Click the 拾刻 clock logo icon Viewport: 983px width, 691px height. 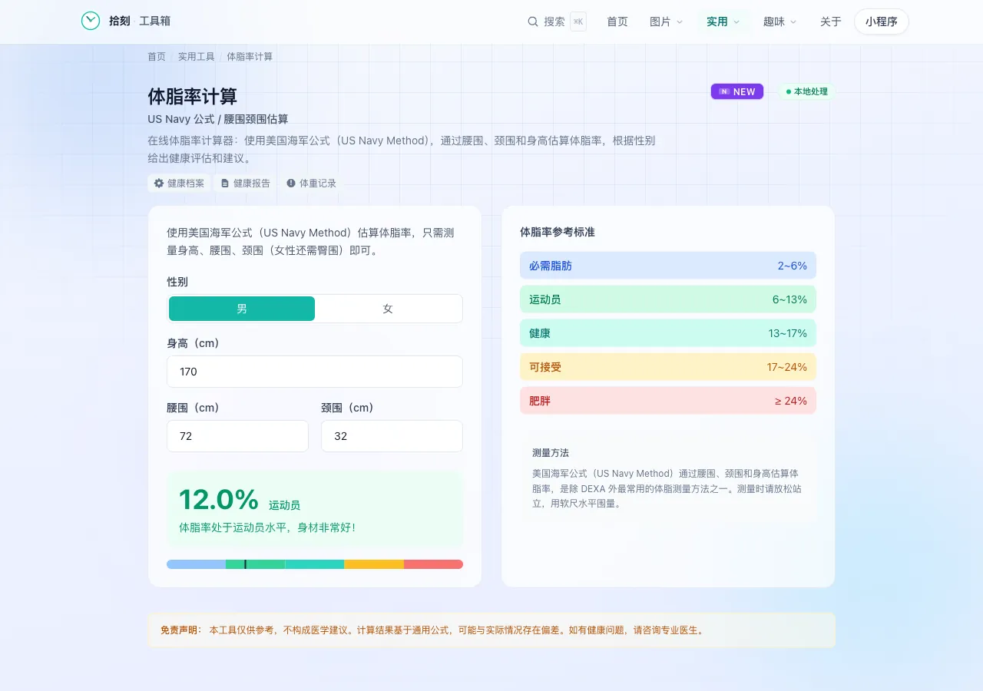91,21
